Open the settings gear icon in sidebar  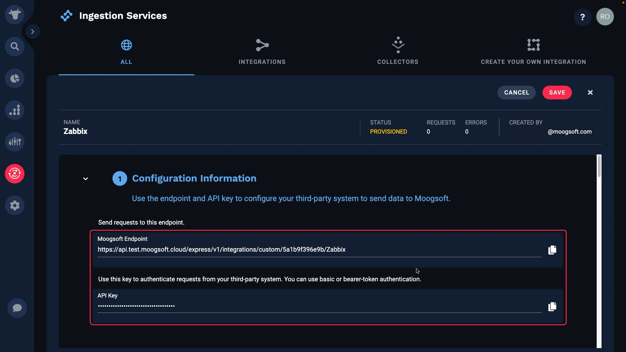pyautogui.click(x=15, y=205)
